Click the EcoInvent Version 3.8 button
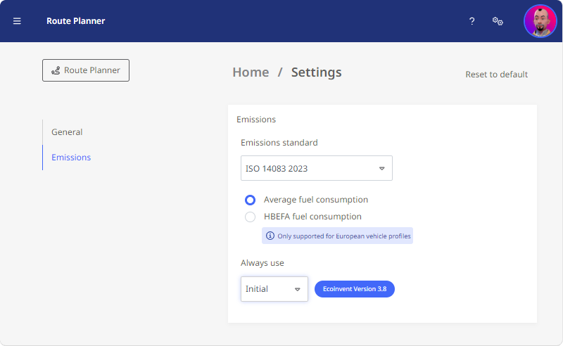 pyautogui.click(x=355, y=289)
